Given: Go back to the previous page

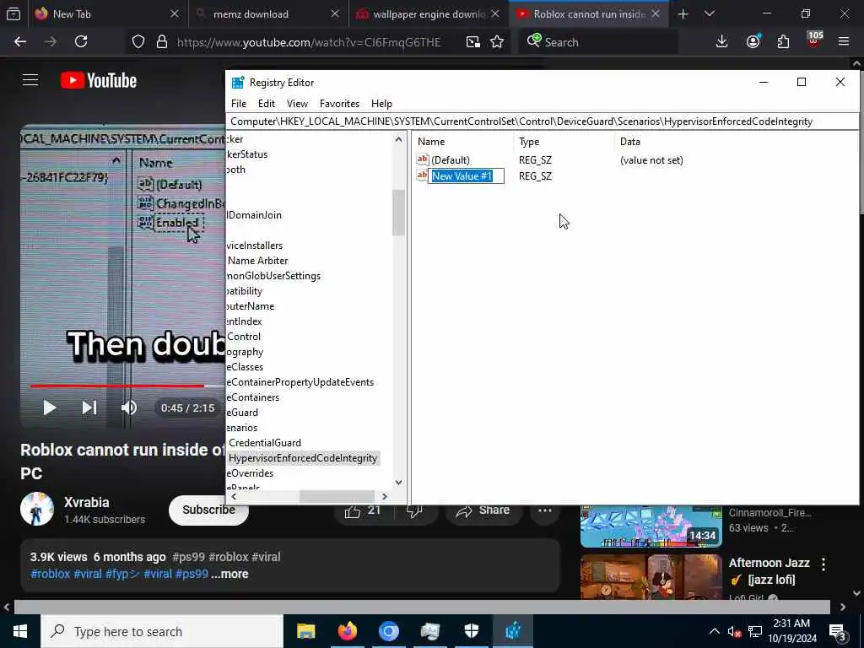Looking at the screenshot, I should (x=20, y=42).
